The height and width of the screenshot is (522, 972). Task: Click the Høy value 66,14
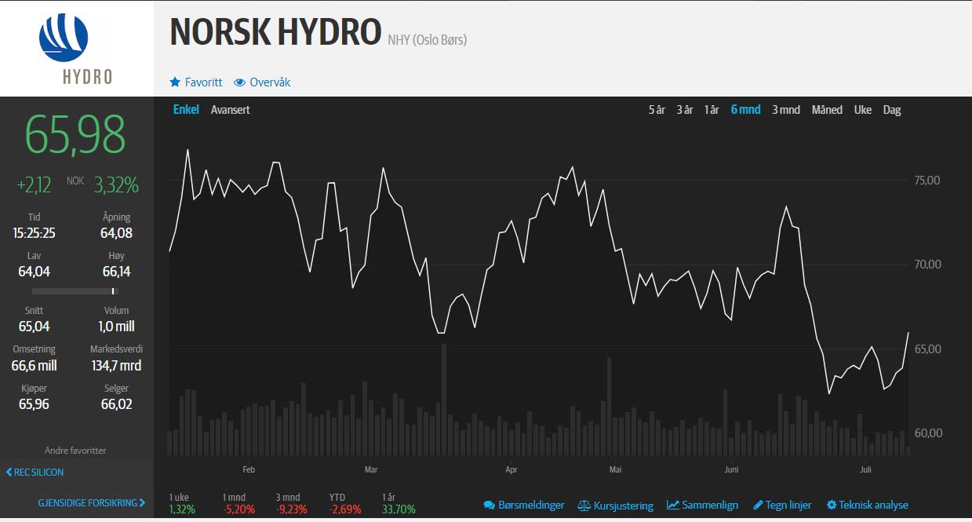pos(116,272)
